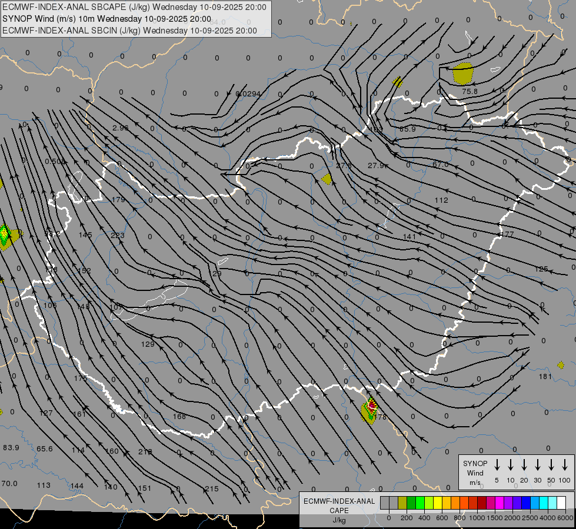This screenshot has width=576, height=529.
Task: Click the 70.0 value on the map
Action: [x=9, y=483]
